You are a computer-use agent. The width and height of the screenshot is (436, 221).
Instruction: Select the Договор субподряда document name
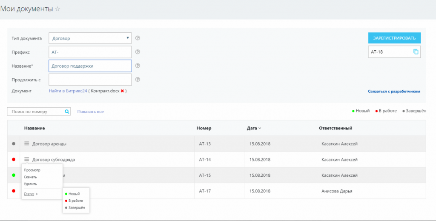coord(53,160)
